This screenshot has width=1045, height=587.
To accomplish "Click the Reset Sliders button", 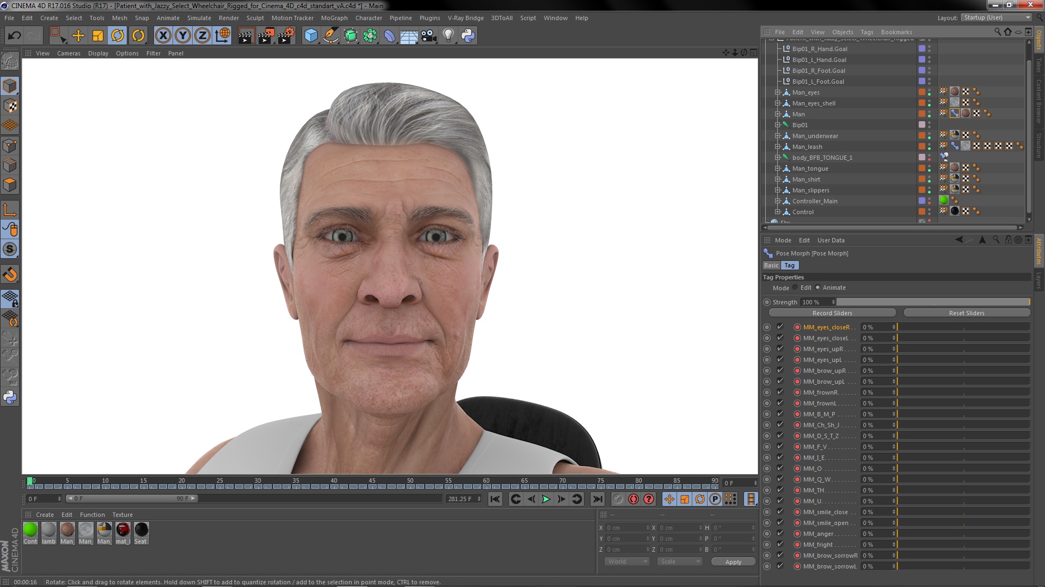I will [966, 313].
